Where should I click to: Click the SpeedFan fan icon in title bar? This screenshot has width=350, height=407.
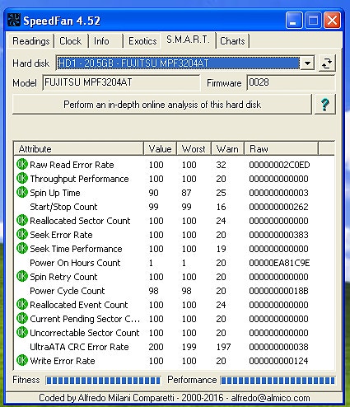(x=14, y=20)
